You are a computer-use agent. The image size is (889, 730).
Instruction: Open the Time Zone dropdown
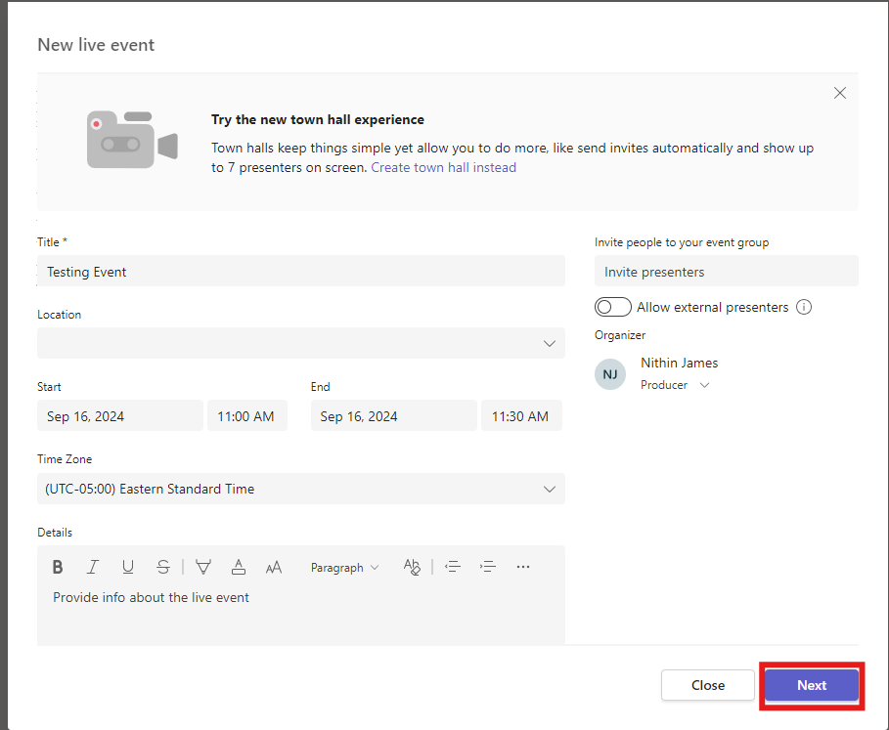click(x=301, y=489)
